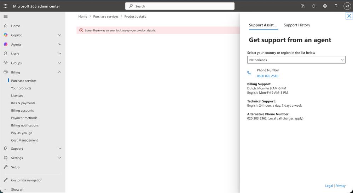Click the error looking up product details message
353x193 pixels.
(x=120, y=30)
